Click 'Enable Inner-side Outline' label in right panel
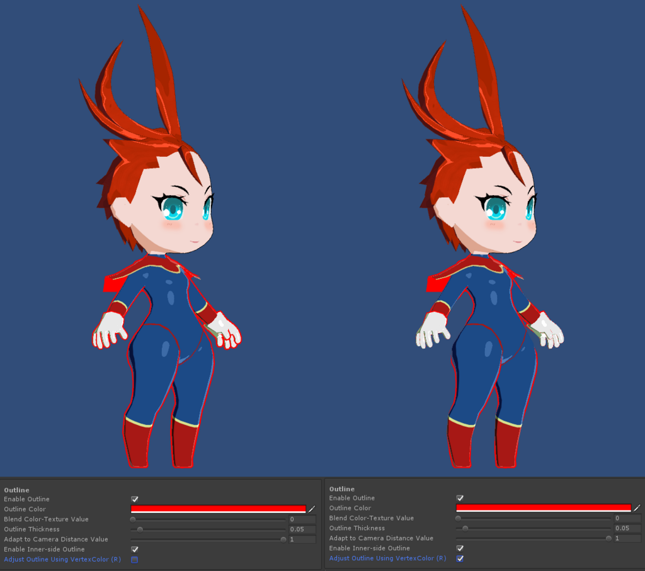645x571 pixels. pyautogui.click(x=369, y=548)
